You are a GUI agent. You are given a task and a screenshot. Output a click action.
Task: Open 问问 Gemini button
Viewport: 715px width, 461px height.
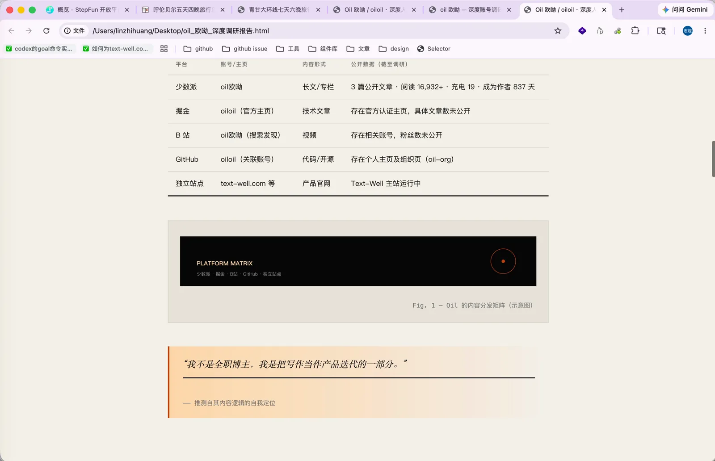coord(685,10)
